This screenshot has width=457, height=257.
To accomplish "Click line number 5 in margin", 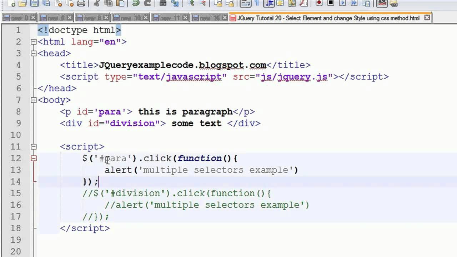I will pyautogui.click(x=19, y=77).
